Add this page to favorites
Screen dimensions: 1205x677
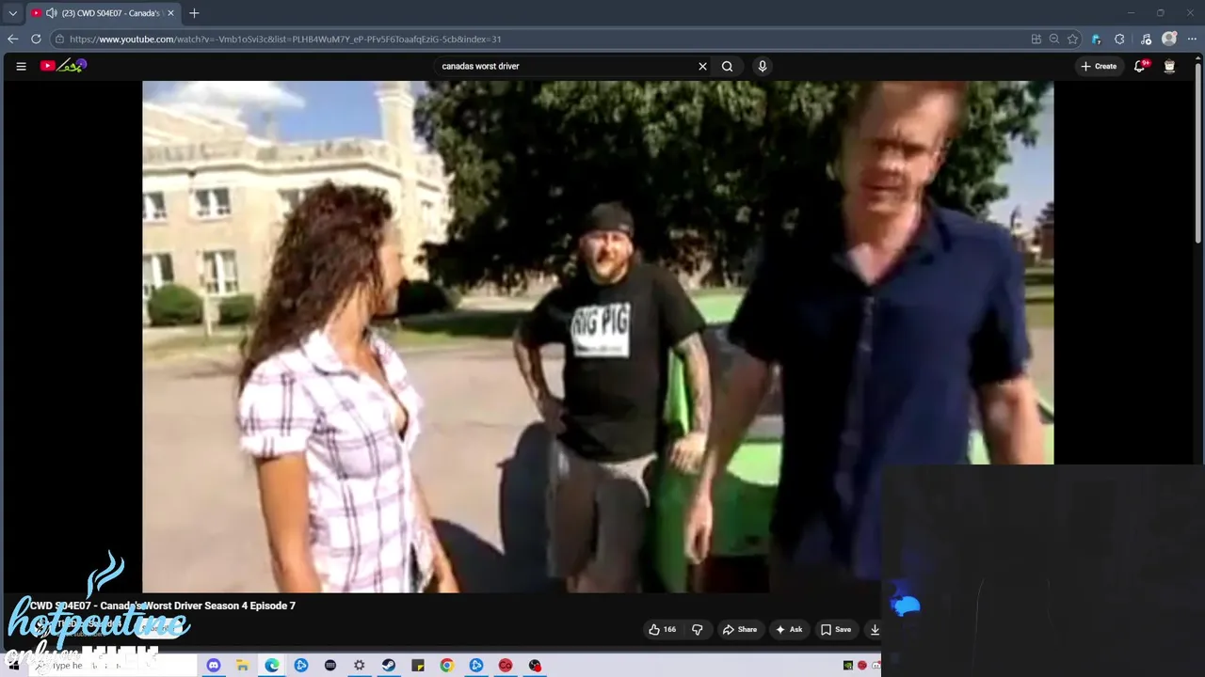point(1072,39)
